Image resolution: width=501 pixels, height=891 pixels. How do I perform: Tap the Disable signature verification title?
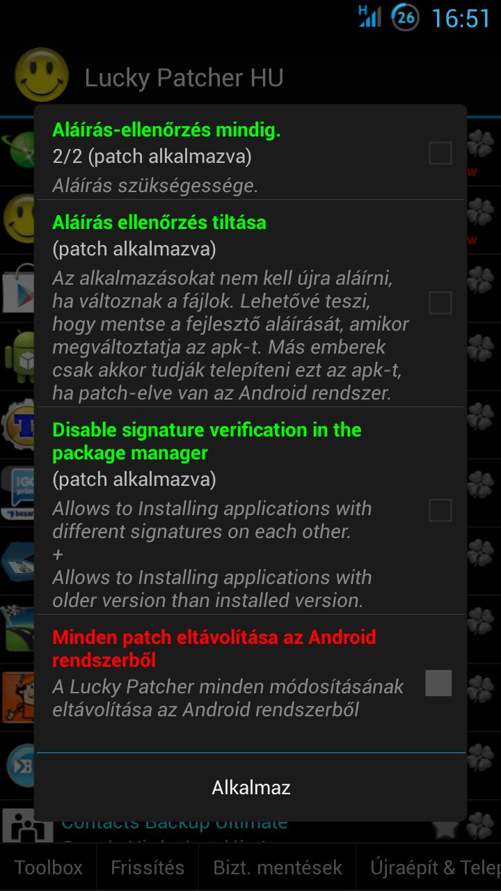(207, 441)
